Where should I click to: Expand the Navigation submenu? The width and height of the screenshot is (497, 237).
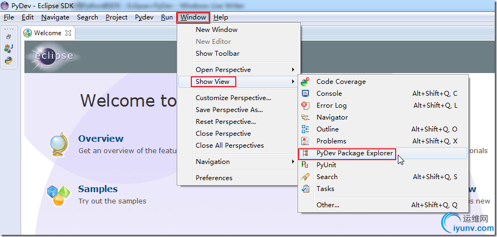239,162
